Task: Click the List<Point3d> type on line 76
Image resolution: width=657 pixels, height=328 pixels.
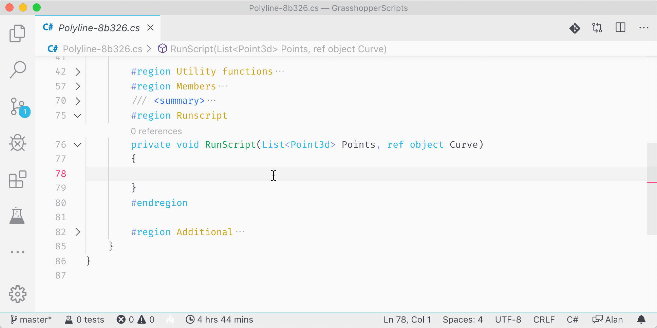Action: coord(299,145)
